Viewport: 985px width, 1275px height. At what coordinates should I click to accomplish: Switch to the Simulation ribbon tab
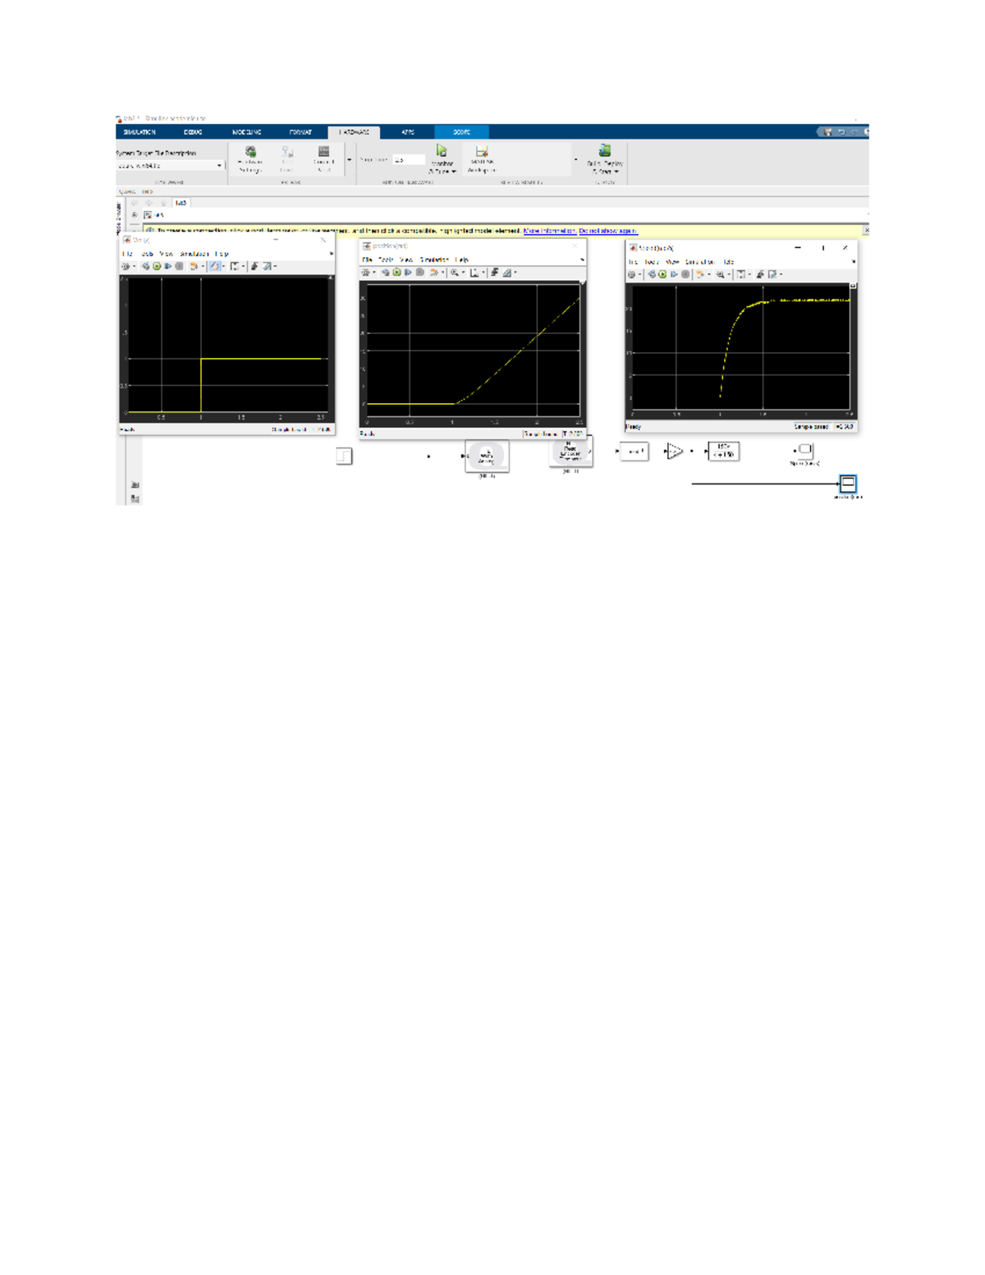pyautogui.click(x=140, y=132)
